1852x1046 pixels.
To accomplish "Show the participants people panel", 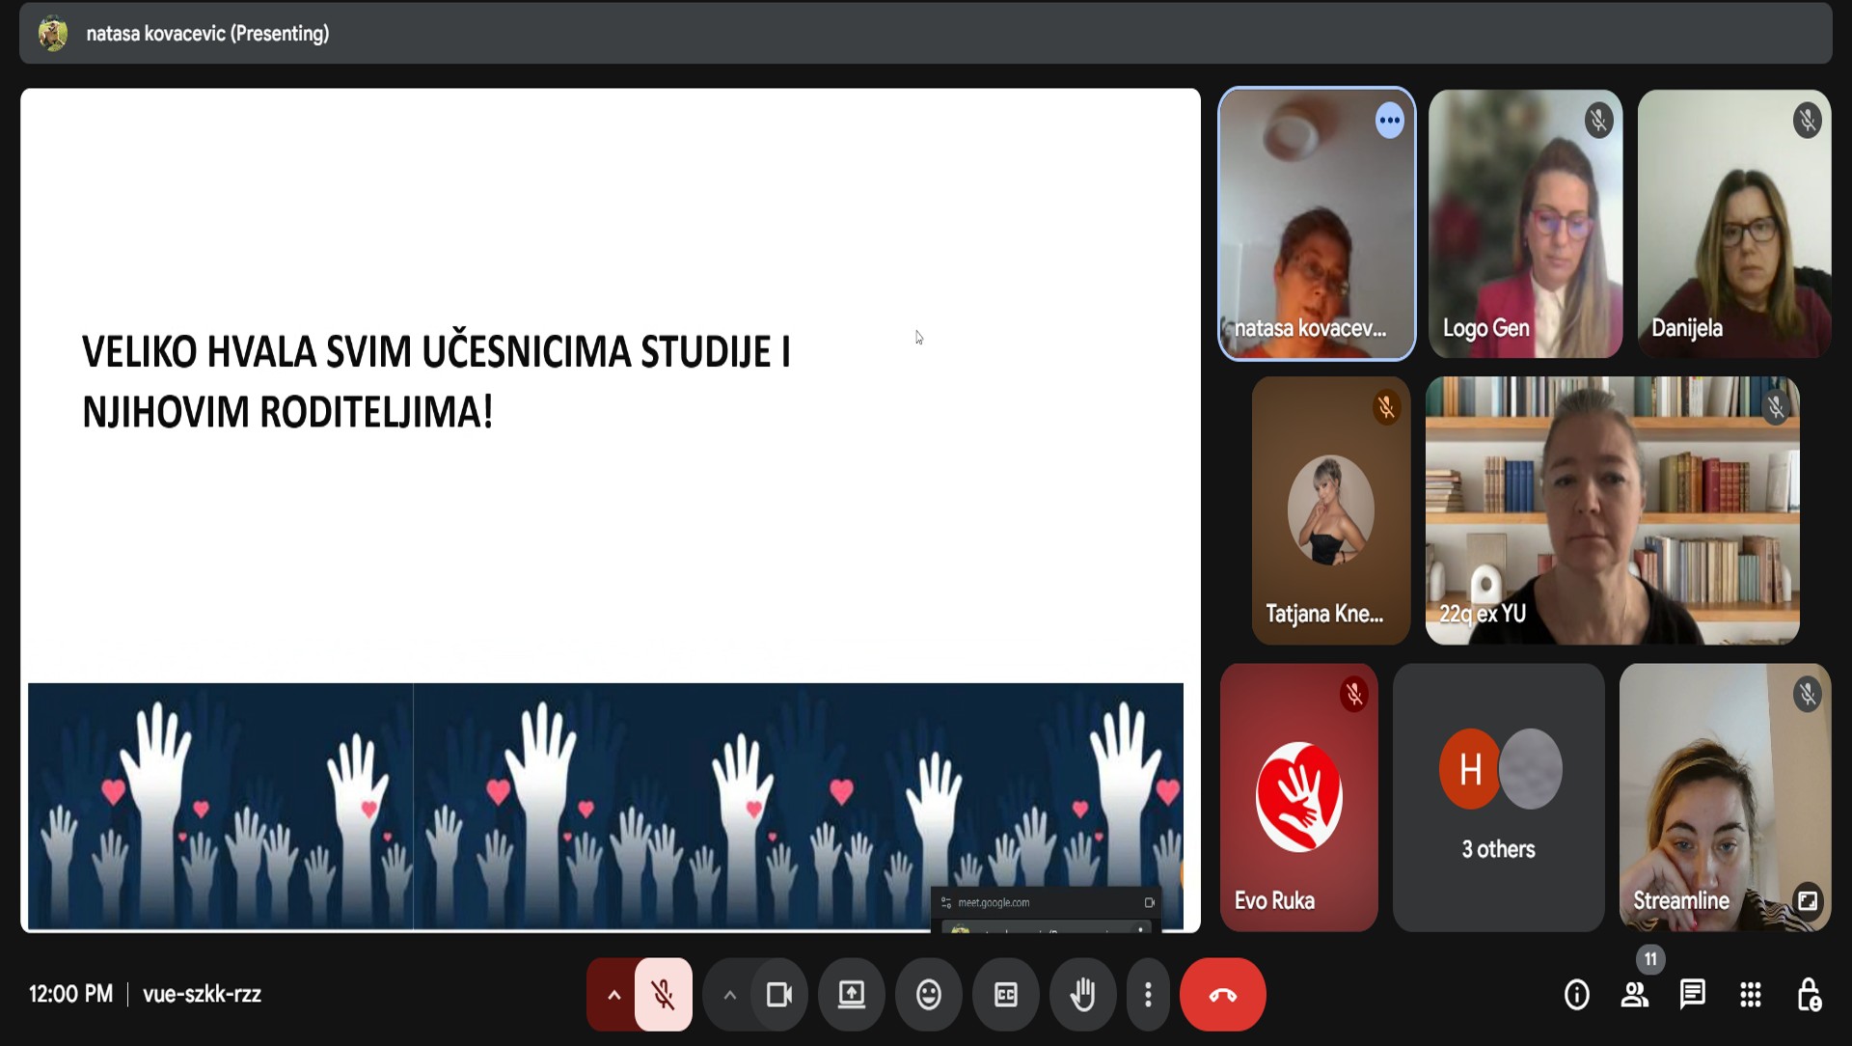I will [x=1634, y=994].
